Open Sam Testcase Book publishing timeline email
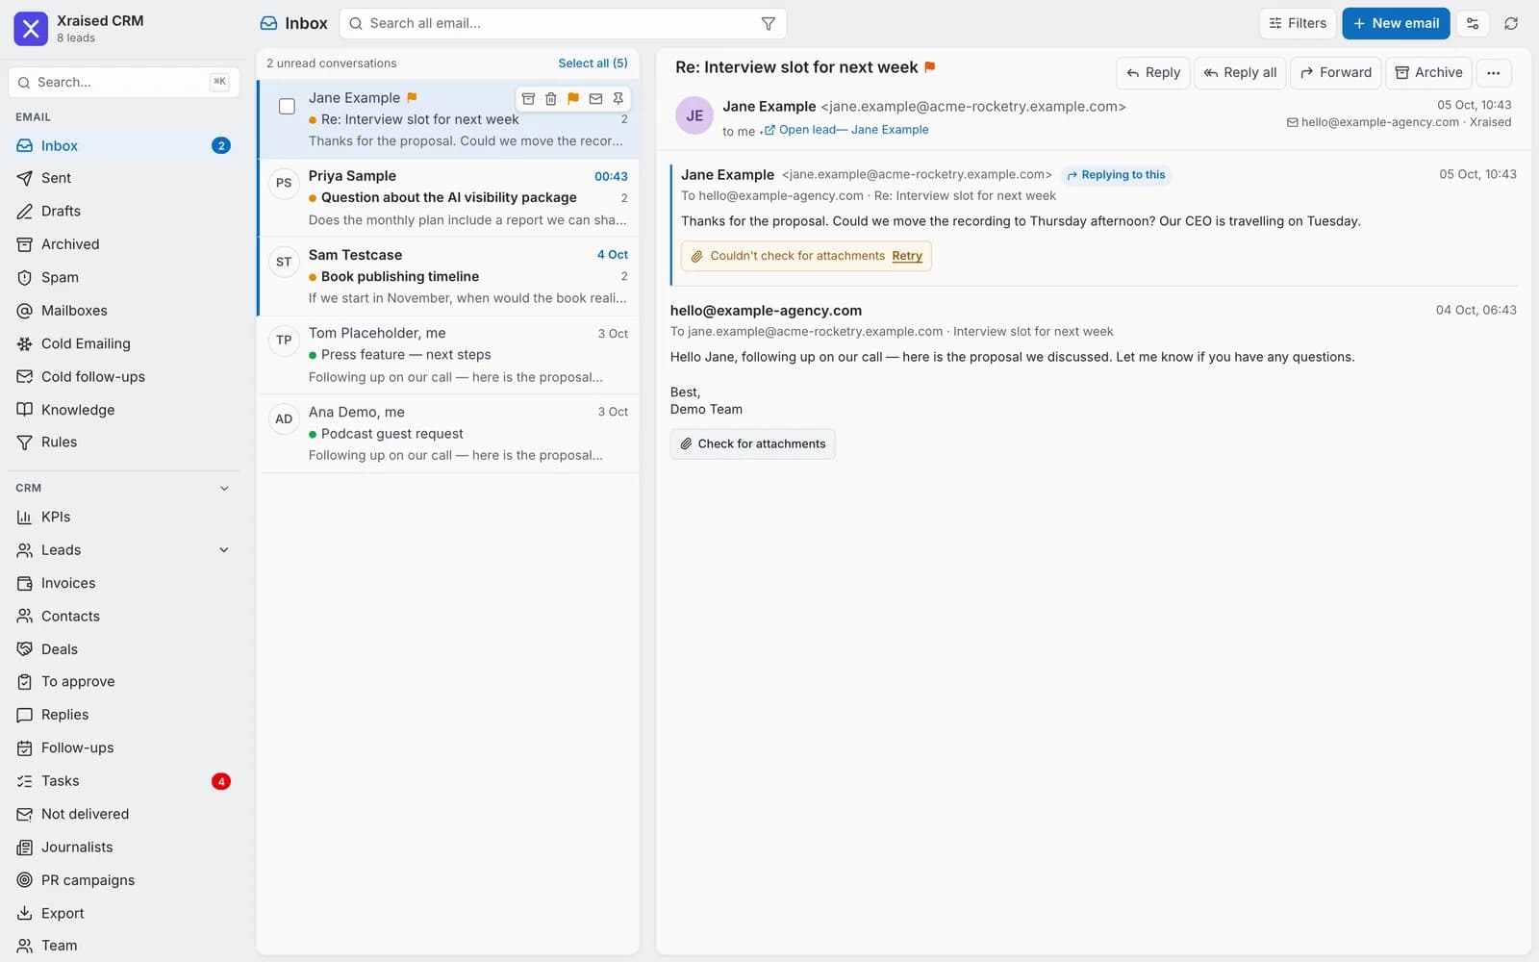Screen dimensions: 1539x962 [x=448, y=276]
